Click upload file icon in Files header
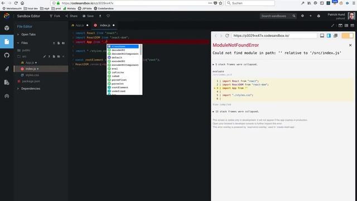This screenshot has height=201, width=357. click(x=54, y=43)
